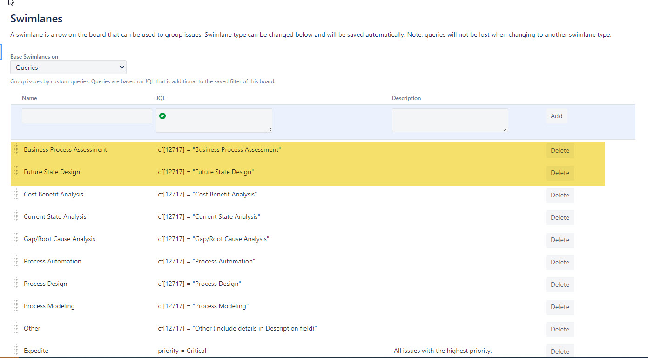Screen dimensions: 648x358
Task: Edit the Current State Analysis swimlane name
Action: 55,216
